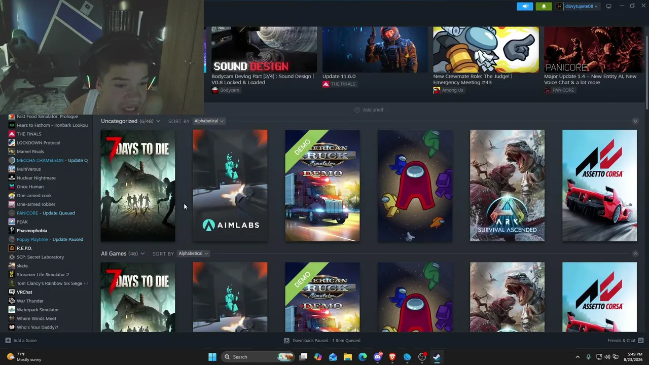Open American Truck Simulator Demo in Uncategorized shelf
The image size is (649, 365).
pyautogui.click(x=322, y=186)
